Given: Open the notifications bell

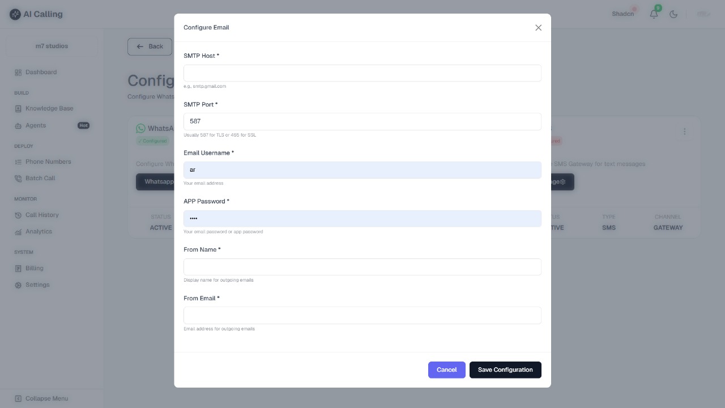Looking at the screenshot, I should point(654,14).
